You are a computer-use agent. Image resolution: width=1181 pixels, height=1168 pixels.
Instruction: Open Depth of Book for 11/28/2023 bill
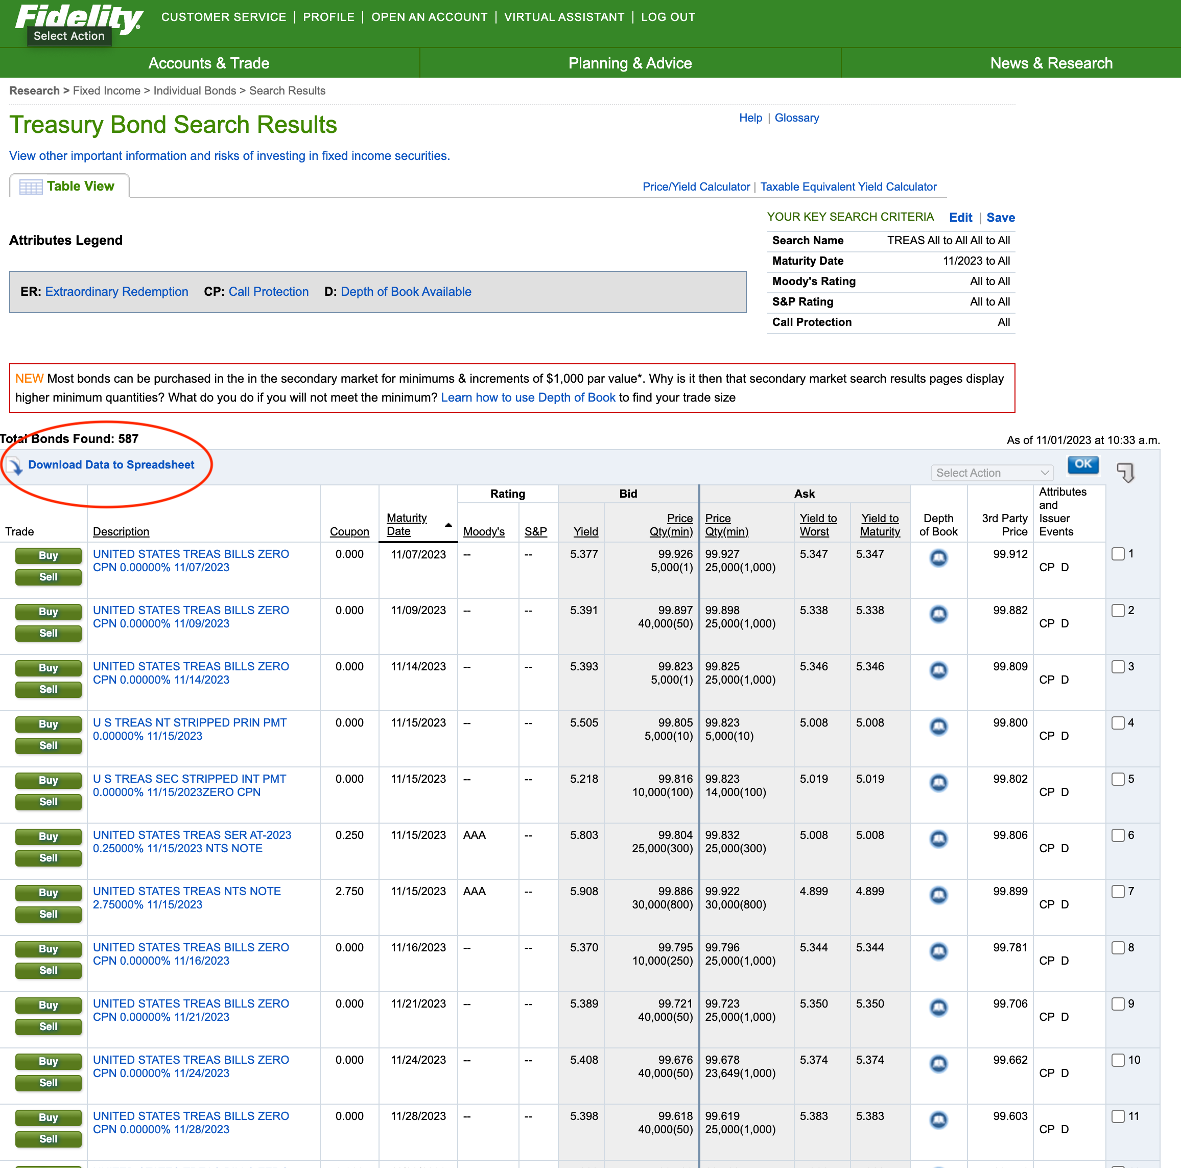pyautogui.click(x=938, y=1119)
